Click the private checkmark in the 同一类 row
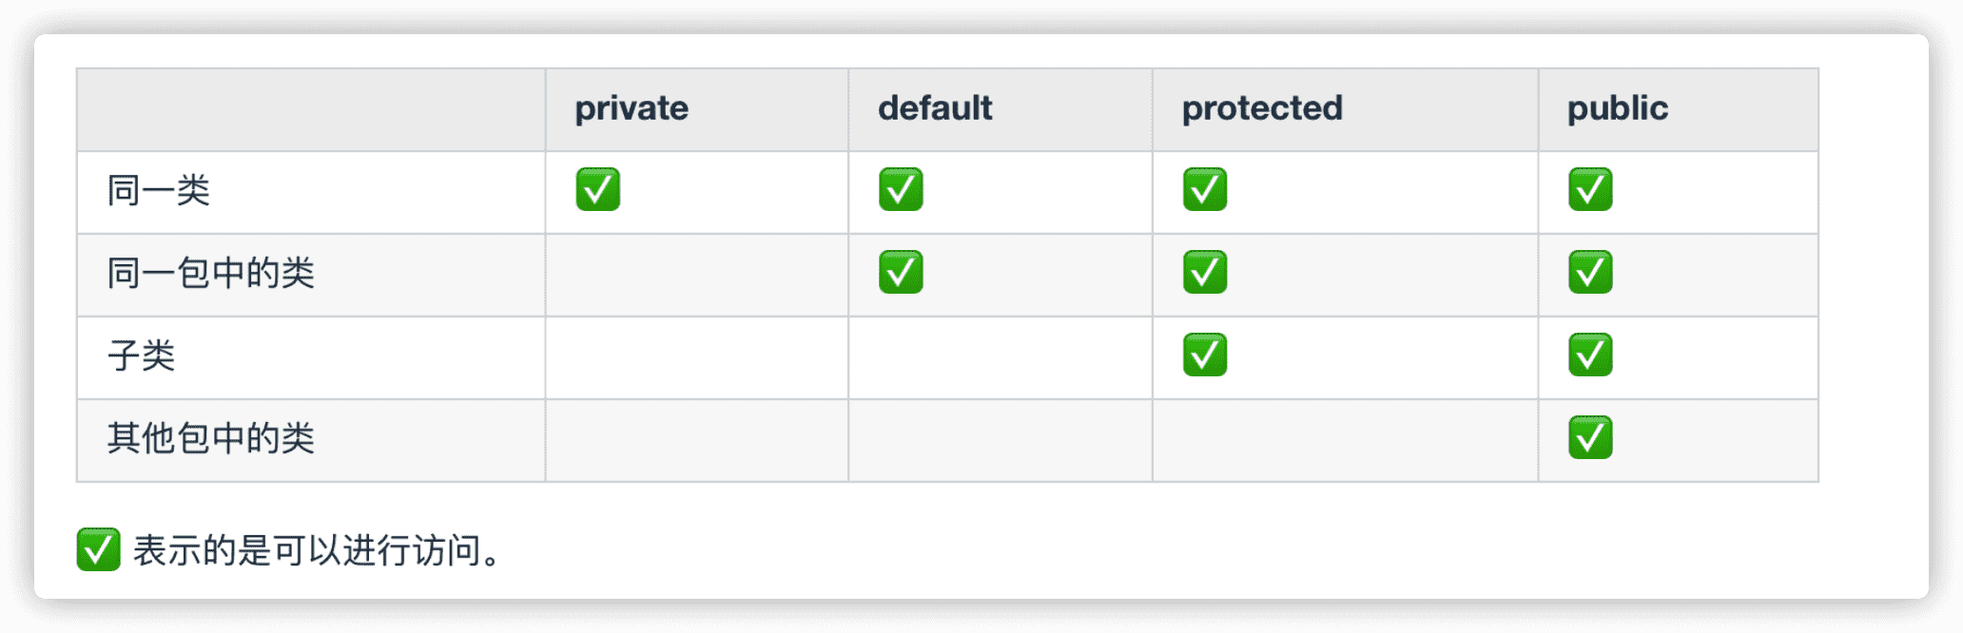 (597, 189)
